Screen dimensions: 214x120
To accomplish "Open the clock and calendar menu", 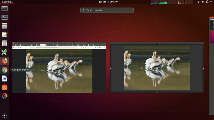I will pos(108,2).
